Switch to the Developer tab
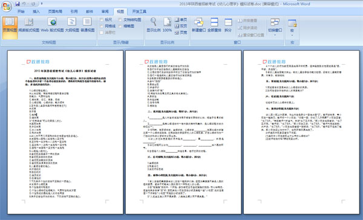 [x=139, y=12]
